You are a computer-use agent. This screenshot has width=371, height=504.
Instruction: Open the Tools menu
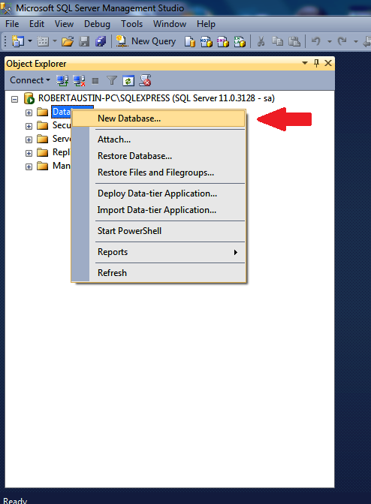(131, 24)
